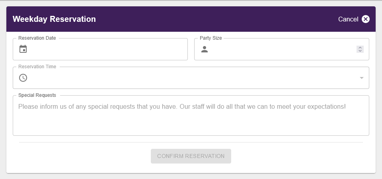Click the Reservation Date field label
Screen dimensions: 382x179
(37, 38)
